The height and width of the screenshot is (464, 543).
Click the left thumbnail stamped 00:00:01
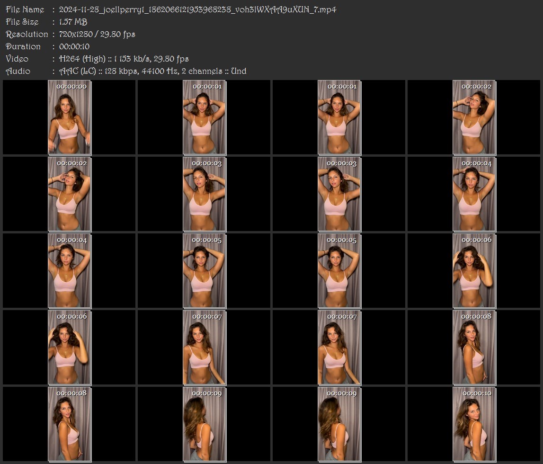coord(205,117)
